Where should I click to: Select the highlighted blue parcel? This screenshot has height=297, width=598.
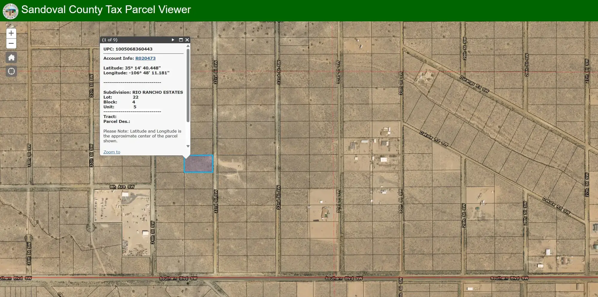click(198, 164)
